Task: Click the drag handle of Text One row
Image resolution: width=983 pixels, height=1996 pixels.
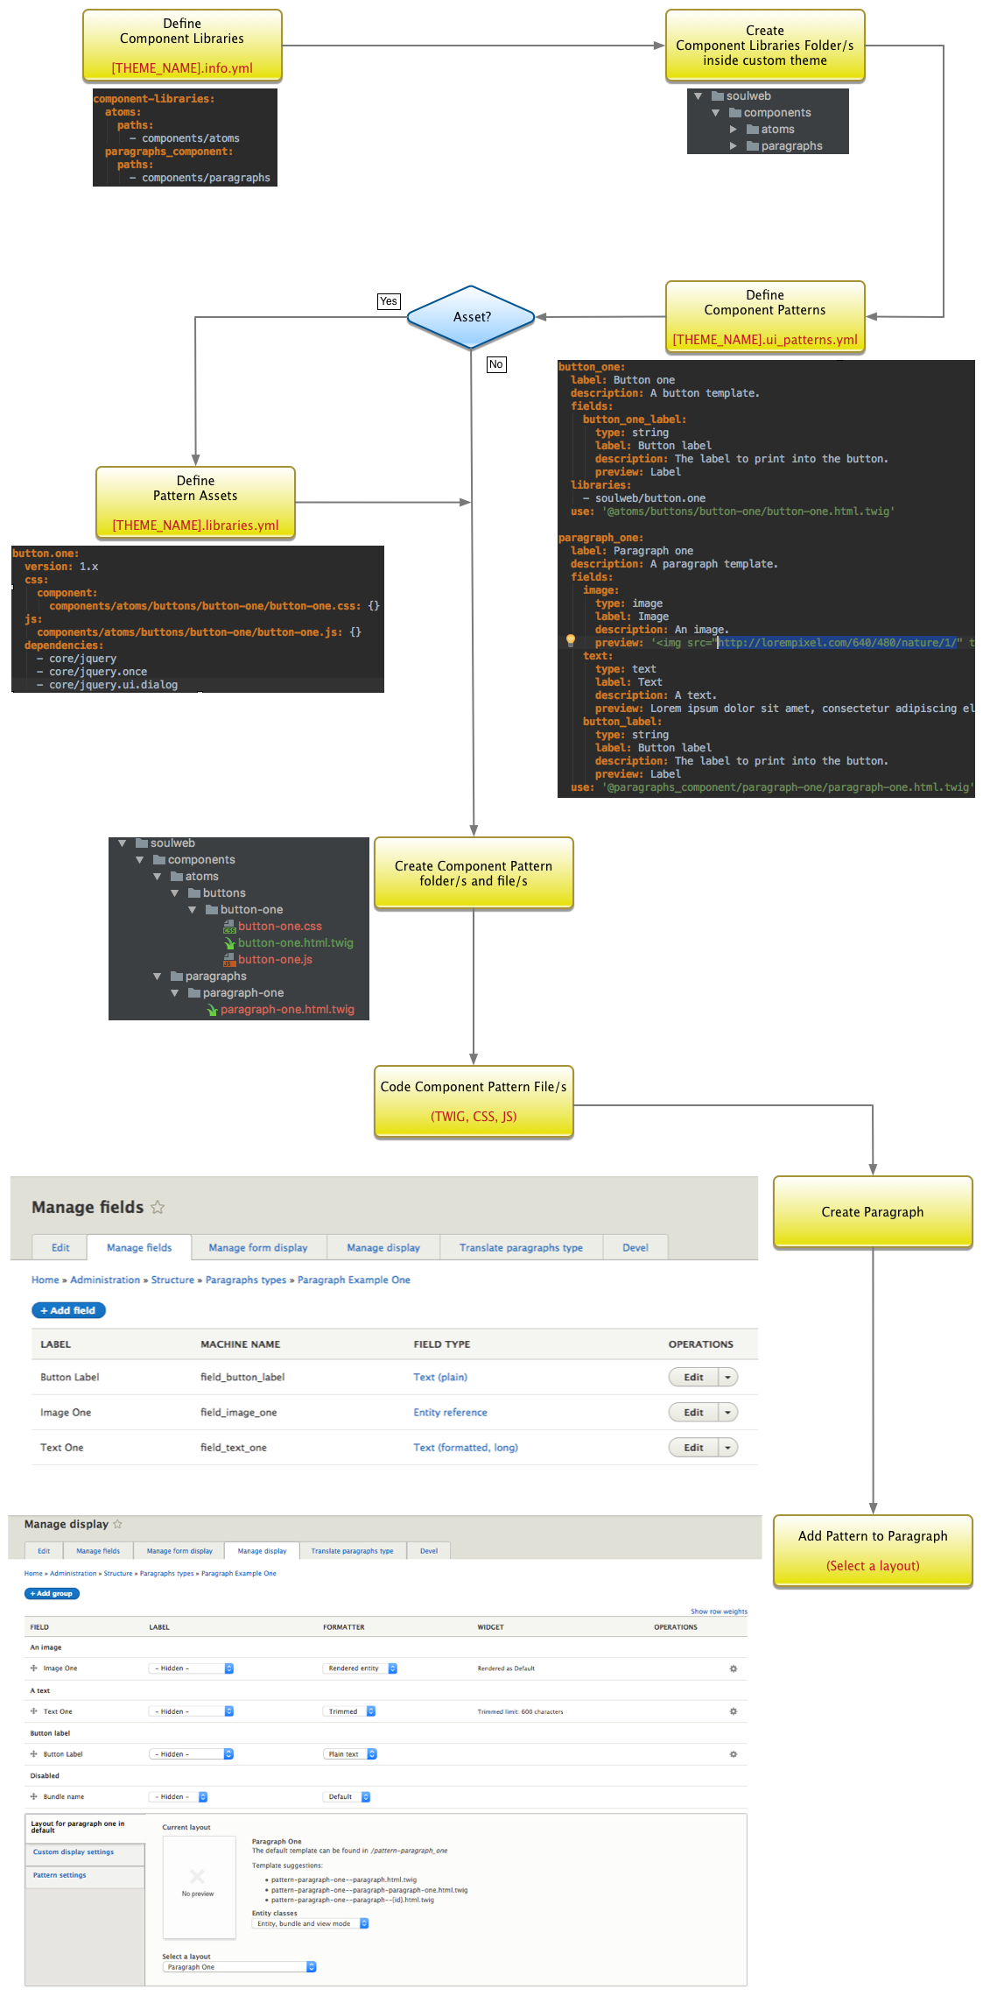Action: 34,1711
